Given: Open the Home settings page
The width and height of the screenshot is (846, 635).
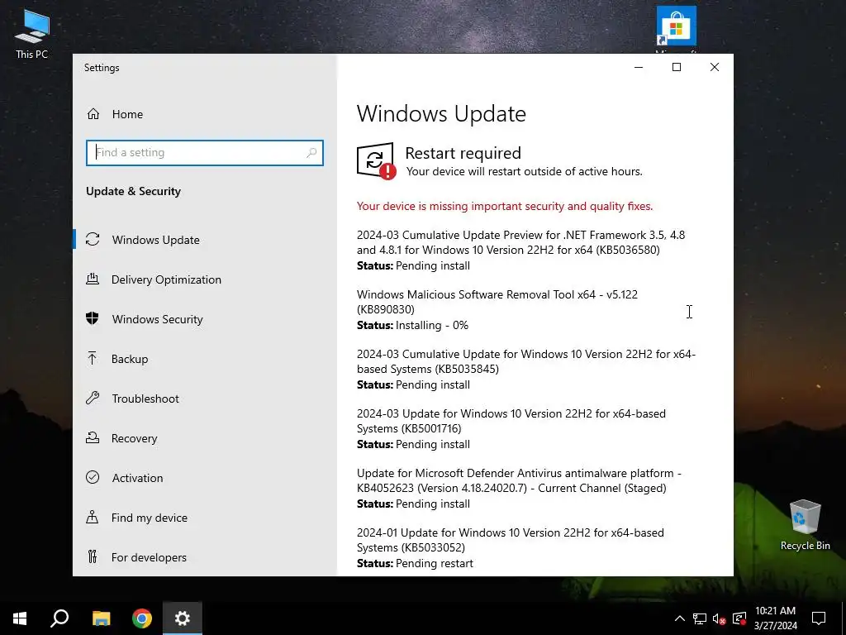Looking at the screenshot, I should coord(114,114).
